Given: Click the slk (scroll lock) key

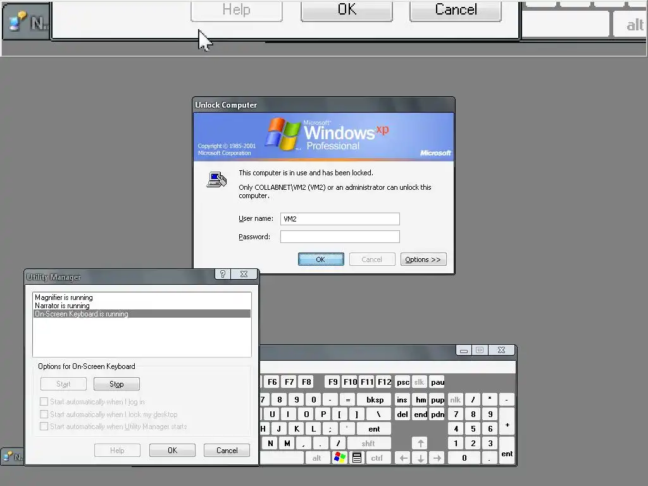Looking at the screenshot, I should (419, 382).
